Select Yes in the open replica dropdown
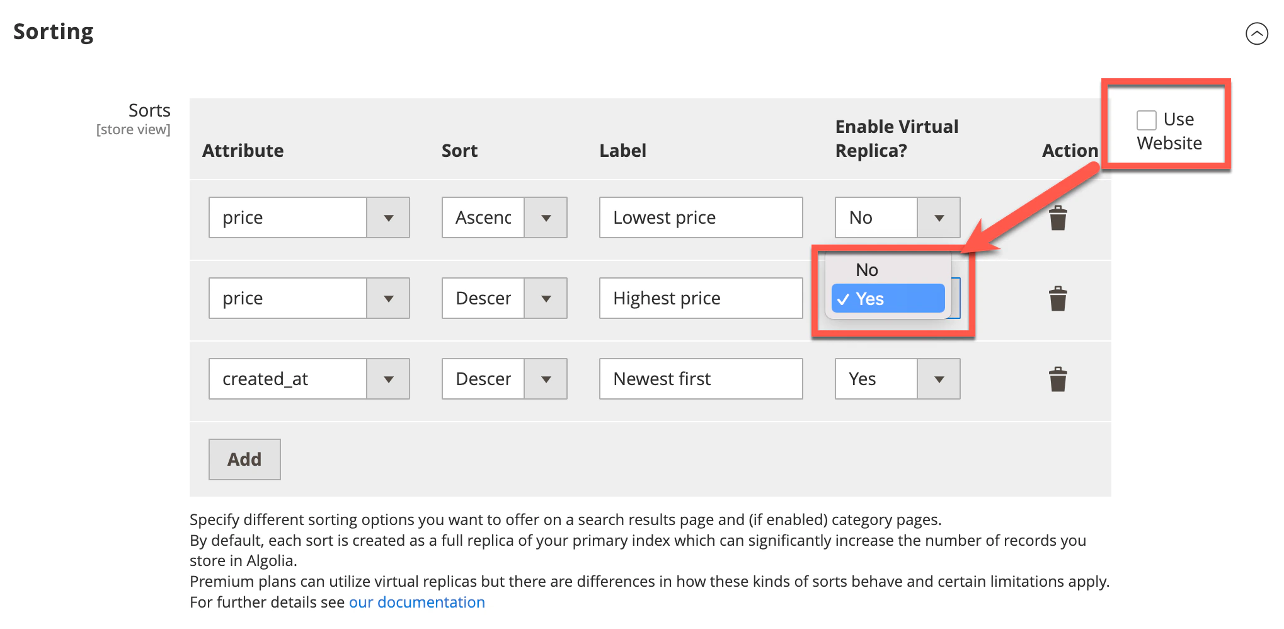Screen dimensions: 1284x629 [x=887, y=299]
